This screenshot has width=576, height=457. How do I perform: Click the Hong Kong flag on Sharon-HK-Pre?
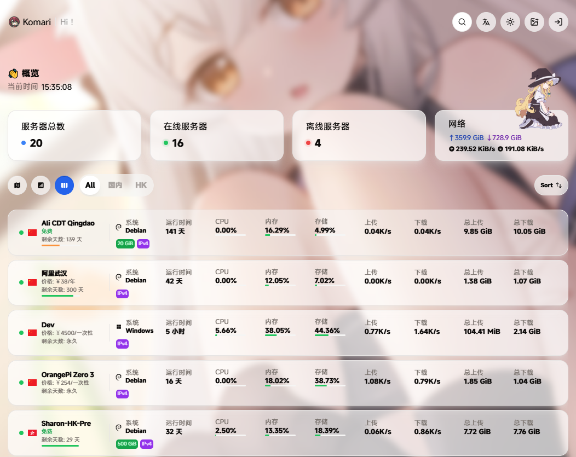click(32, 433)
